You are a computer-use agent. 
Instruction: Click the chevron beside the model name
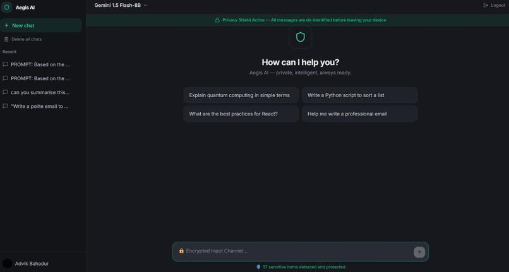145,5
